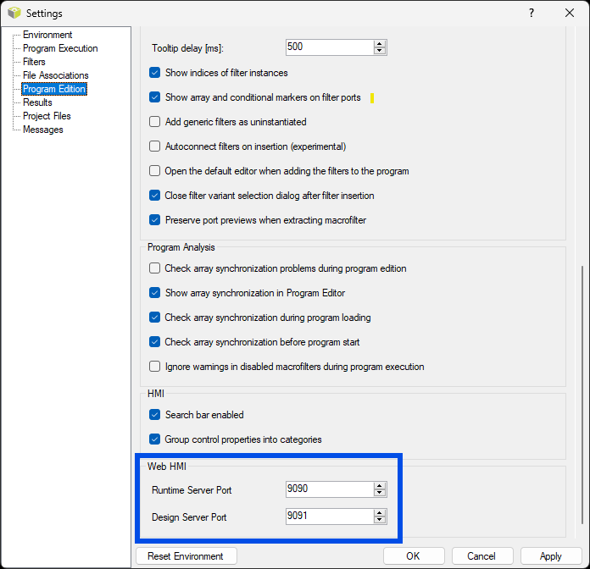The width and height of the screenshot is (590, 569).
Task: Toggle Show indices of filter instances
Action: 154,73
